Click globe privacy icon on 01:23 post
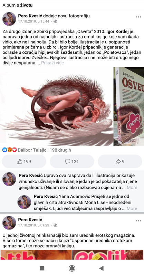The width and height of the screenshot is (144, 277). coord(55,225)
